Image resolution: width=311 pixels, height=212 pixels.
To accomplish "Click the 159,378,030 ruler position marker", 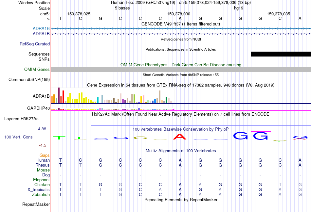I will pyautogui.click(x=179, y=14).
